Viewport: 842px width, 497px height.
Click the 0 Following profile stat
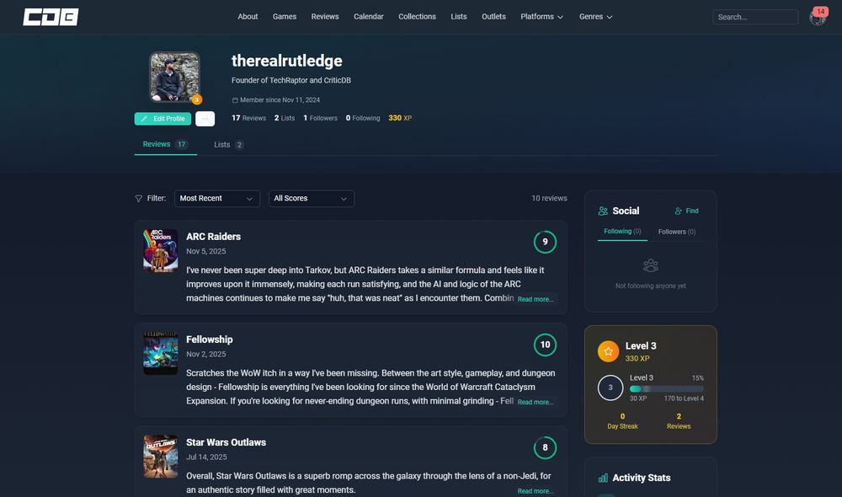363,118
